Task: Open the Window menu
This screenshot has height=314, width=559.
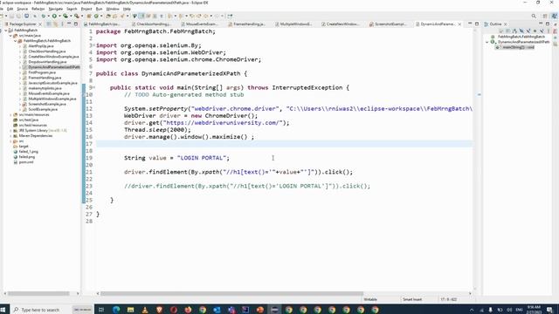Action: click(x=113, y=9)
